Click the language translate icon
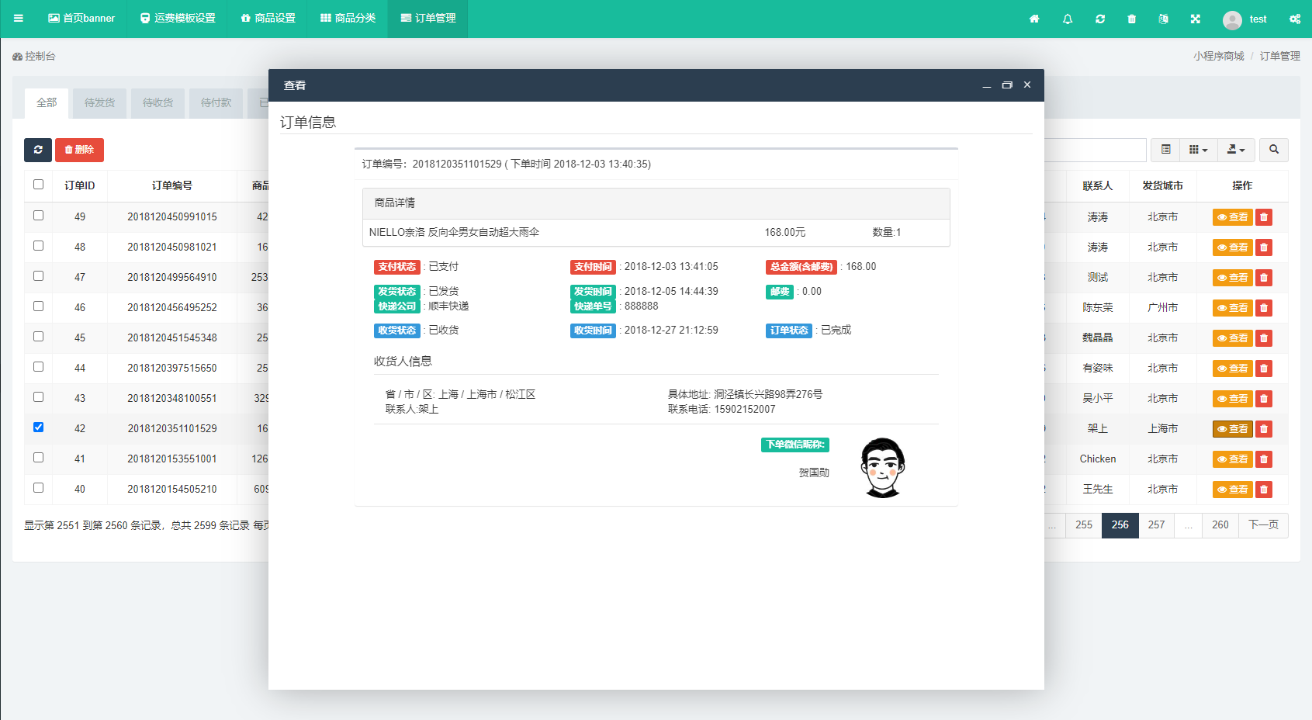This screenshot has height=720, width=1312. pyautogui.click(x=1163, y=19)
